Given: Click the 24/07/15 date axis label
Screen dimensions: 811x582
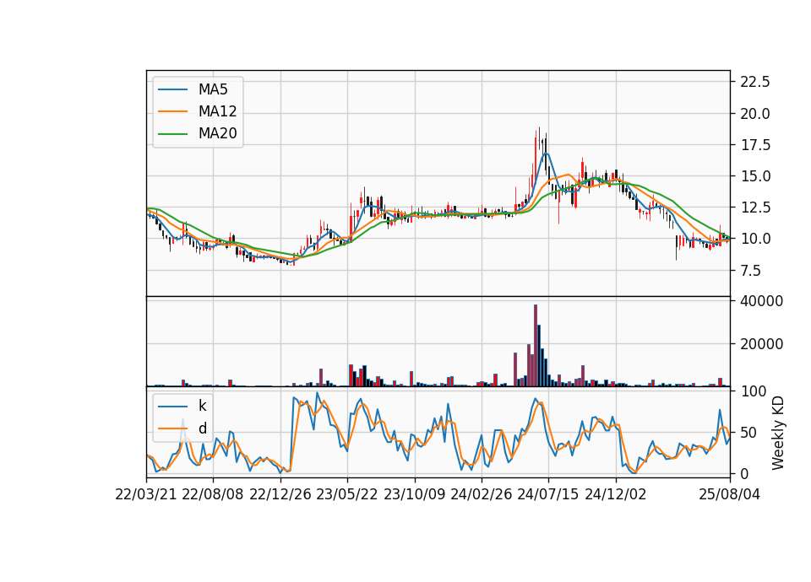Looking at the screenshot, I should point(548,494).
